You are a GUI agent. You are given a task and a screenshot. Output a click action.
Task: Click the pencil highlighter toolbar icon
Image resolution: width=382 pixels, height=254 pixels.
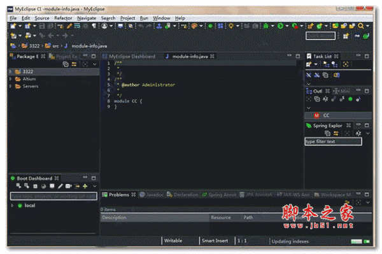pos(69,26)
